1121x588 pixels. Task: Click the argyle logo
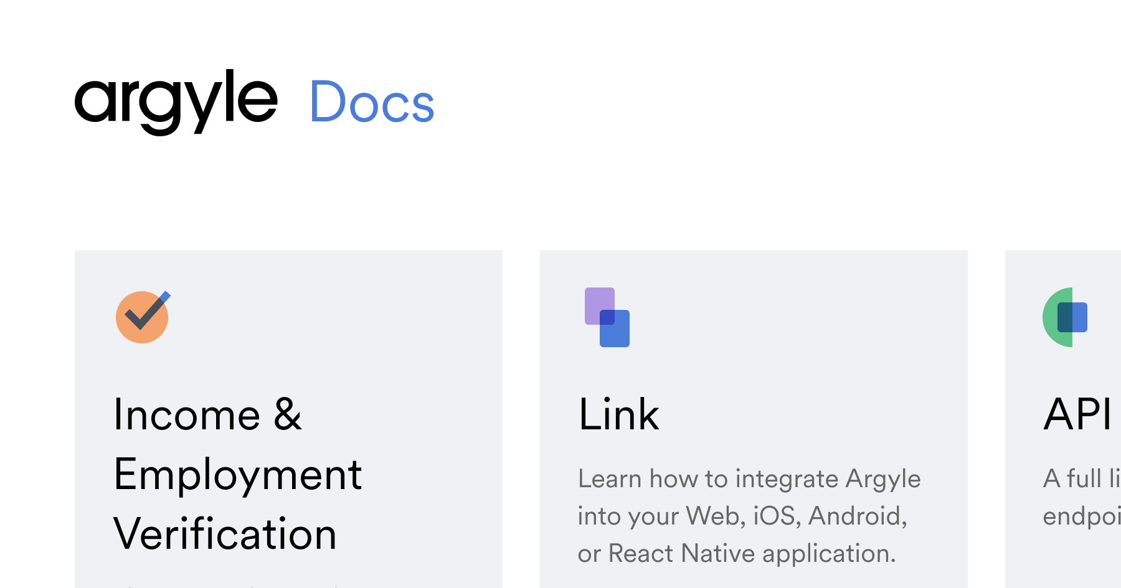click(x=176, y=101)
